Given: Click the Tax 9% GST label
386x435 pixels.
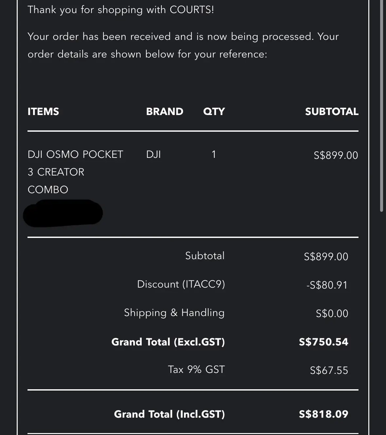Looking at the screenshot, I should click(x=196, y=370).
